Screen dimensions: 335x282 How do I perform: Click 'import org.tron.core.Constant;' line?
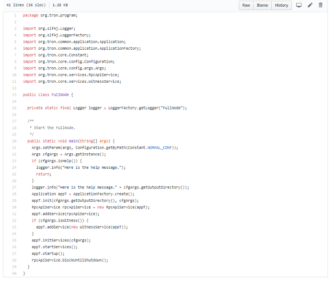(x=56, y=55)
